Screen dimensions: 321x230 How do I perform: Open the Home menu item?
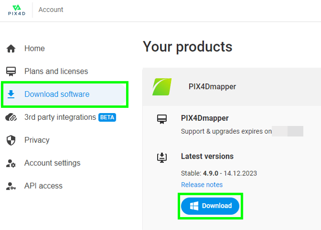[x=34, y=48]
